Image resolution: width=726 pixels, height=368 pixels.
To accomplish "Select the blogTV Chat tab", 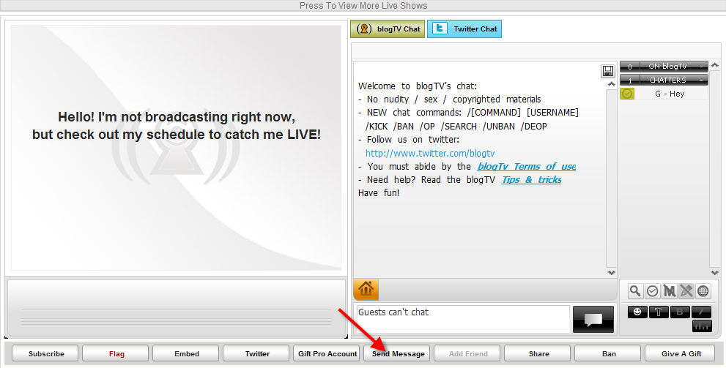I will [387, 29].
